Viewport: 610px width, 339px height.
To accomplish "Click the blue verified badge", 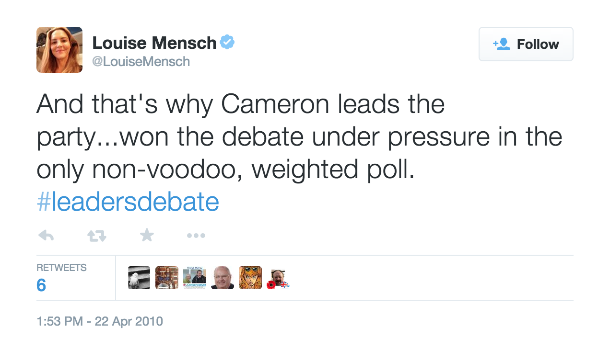I will 227,43.
